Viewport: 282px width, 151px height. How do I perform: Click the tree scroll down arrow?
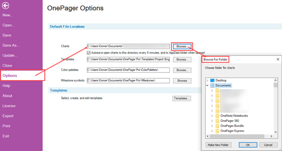click(x=276, y=132)
